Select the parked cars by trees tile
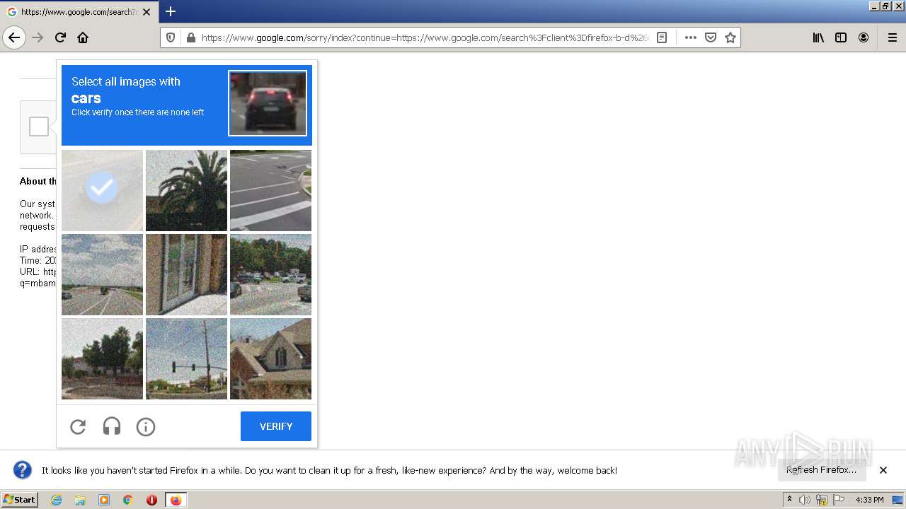Viewport: 906px width, 509px height. pyautogui.click(x=270, y=274)
